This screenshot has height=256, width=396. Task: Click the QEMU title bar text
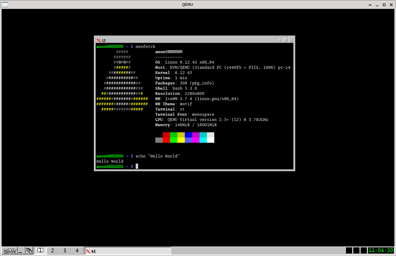pos(187,5)
